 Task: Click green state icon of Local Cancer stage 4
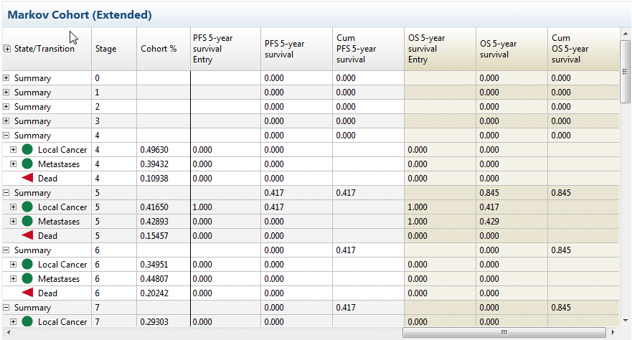tap(27, 149)
